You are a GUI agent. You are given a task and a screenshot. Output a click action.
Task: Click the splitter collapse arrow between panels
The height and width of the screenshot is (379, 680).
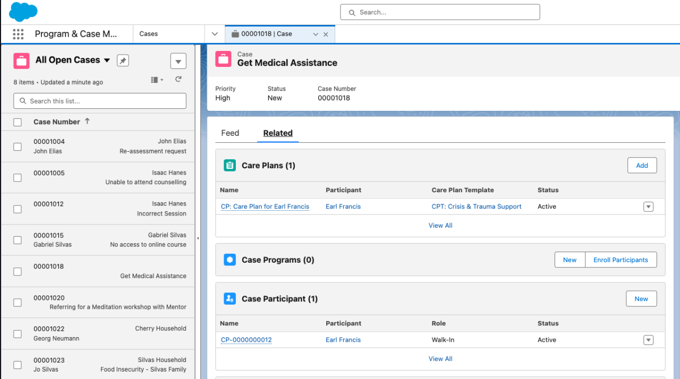[198, 238]
